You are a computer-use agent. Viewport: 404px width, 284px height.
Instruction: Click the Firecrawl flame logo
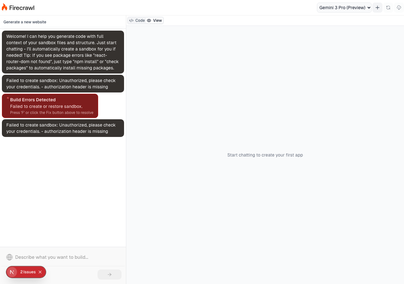click(4, 7)
